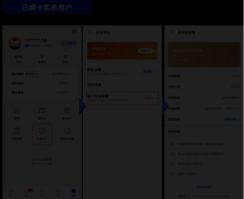Click step 保险公司赔付

click(187, 174)
